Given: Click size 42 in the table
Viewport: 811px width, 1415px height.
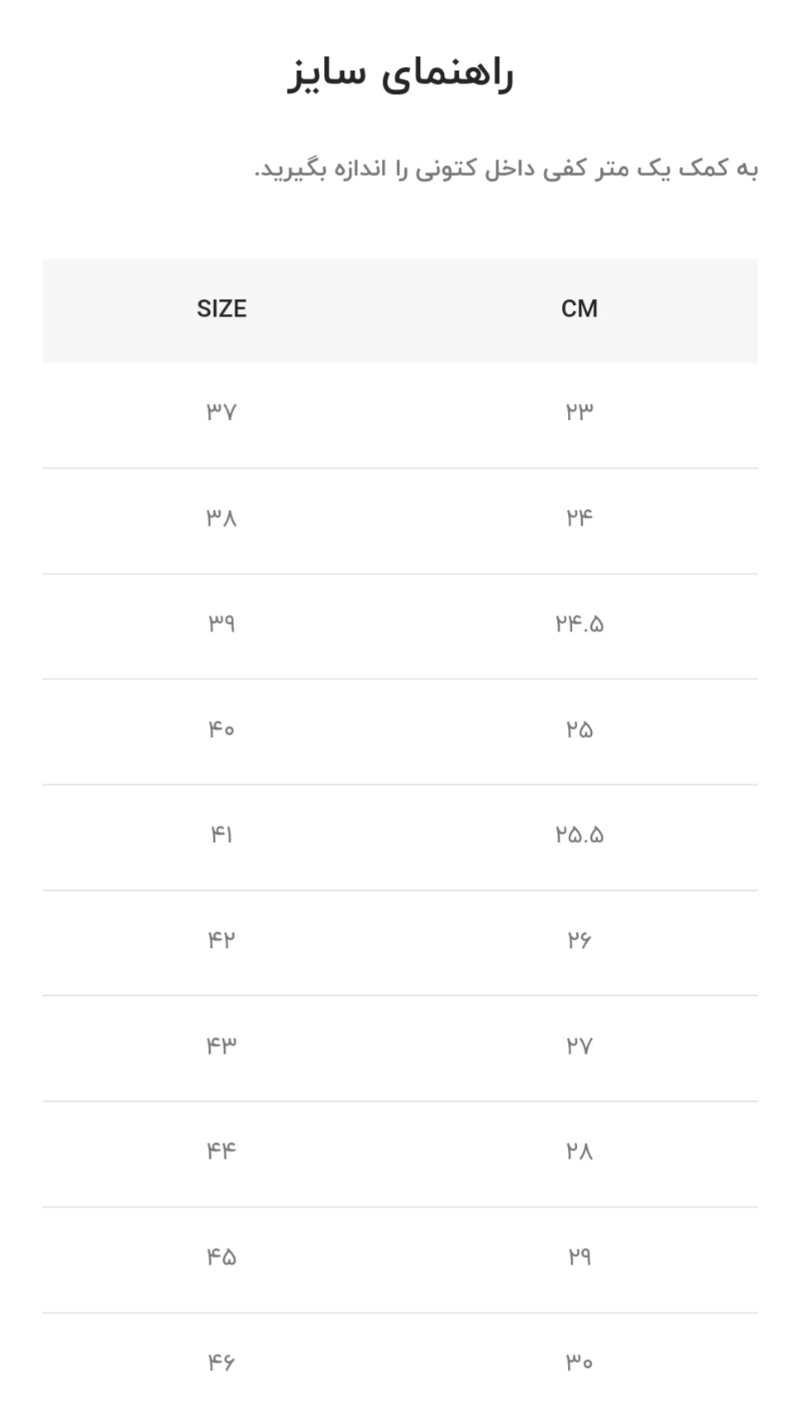Looking at the screenshot, I should (x=222, y=940).
